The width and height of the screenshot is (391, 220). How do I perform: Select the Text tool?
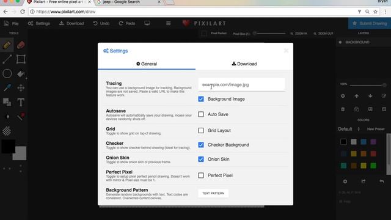pos(21,102)
